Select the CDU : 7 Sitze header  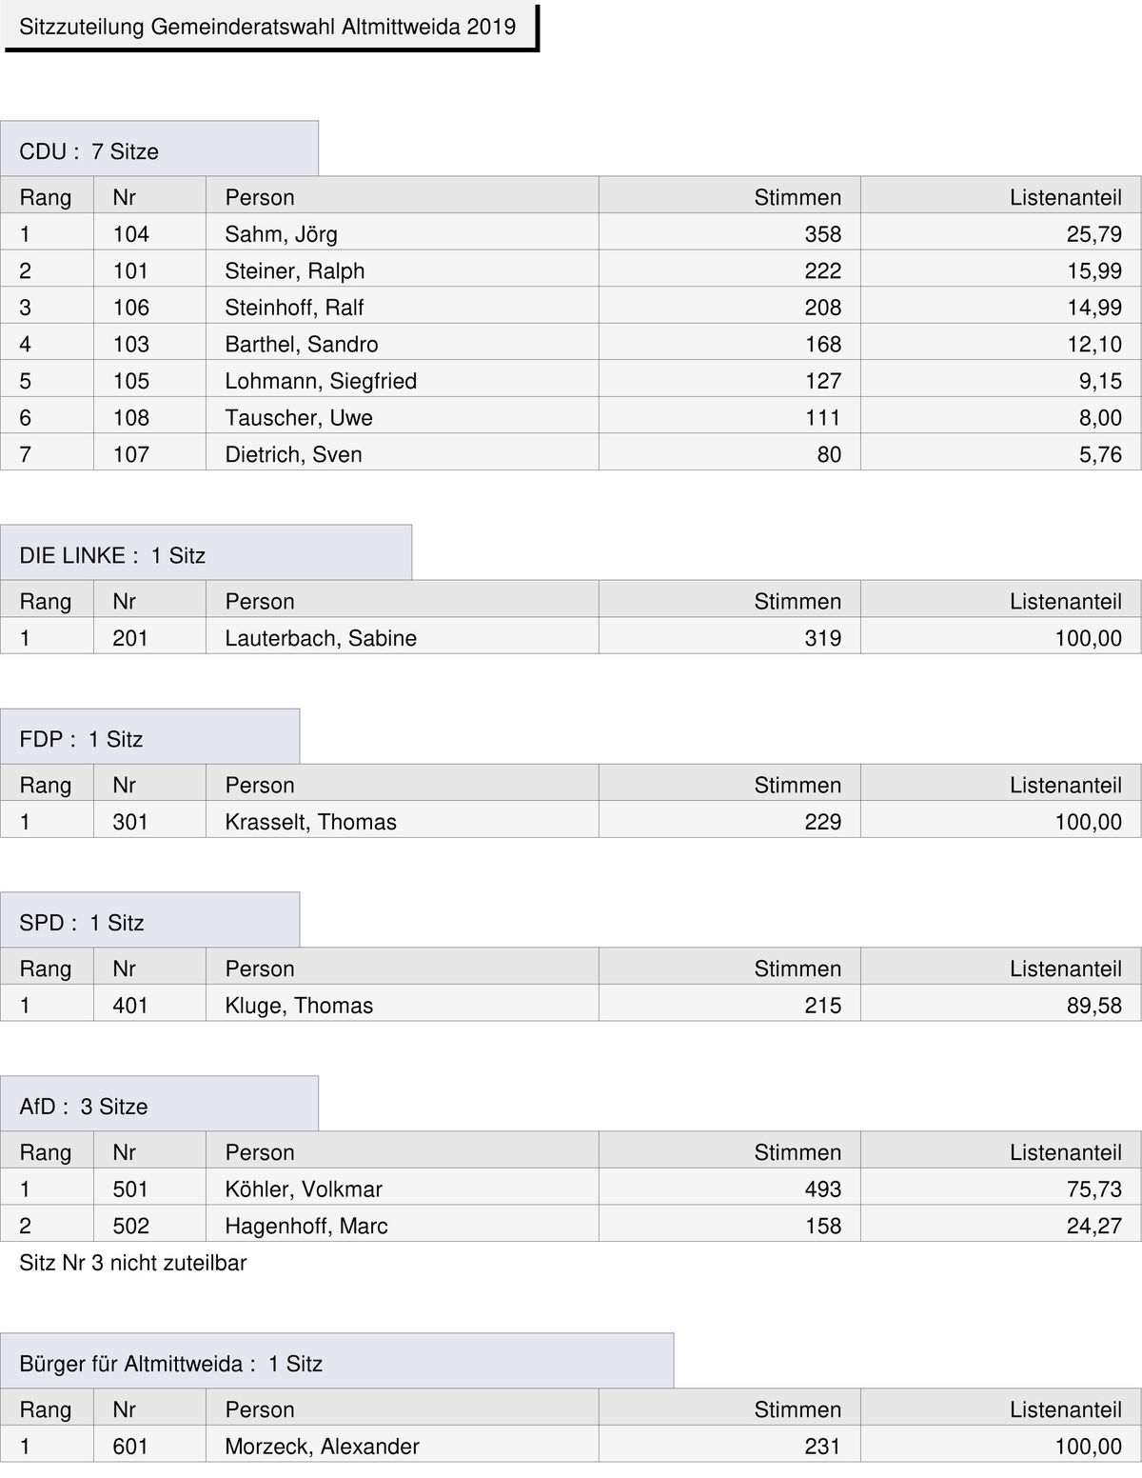(x=159, y=149)
